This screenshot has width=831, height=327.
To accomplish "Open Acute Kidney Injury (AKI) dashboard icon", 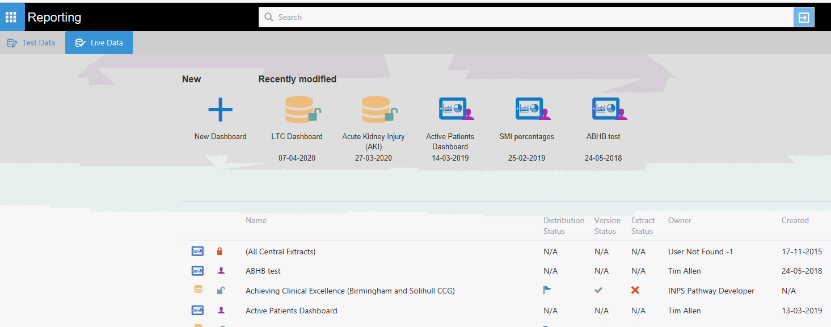I will click(x=377, y=110).
